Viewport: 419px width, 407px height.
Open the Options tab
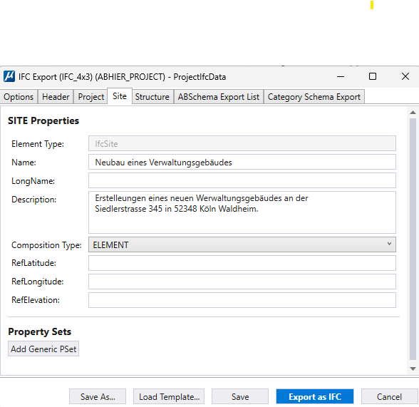(x=19, y=97)
